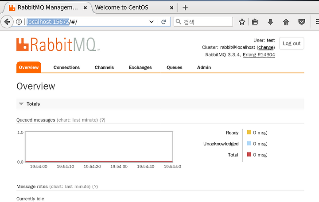Click the 'rabbit@localhost' cluster name
Image resolution: width=319 pixels, height=202 pixels.
[x=237, y=47]
